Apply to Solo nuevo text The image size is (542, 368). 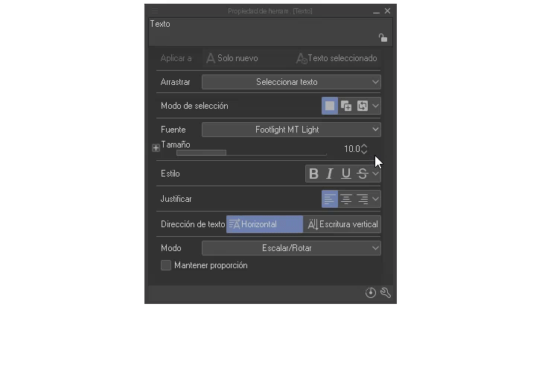(232, 58)
